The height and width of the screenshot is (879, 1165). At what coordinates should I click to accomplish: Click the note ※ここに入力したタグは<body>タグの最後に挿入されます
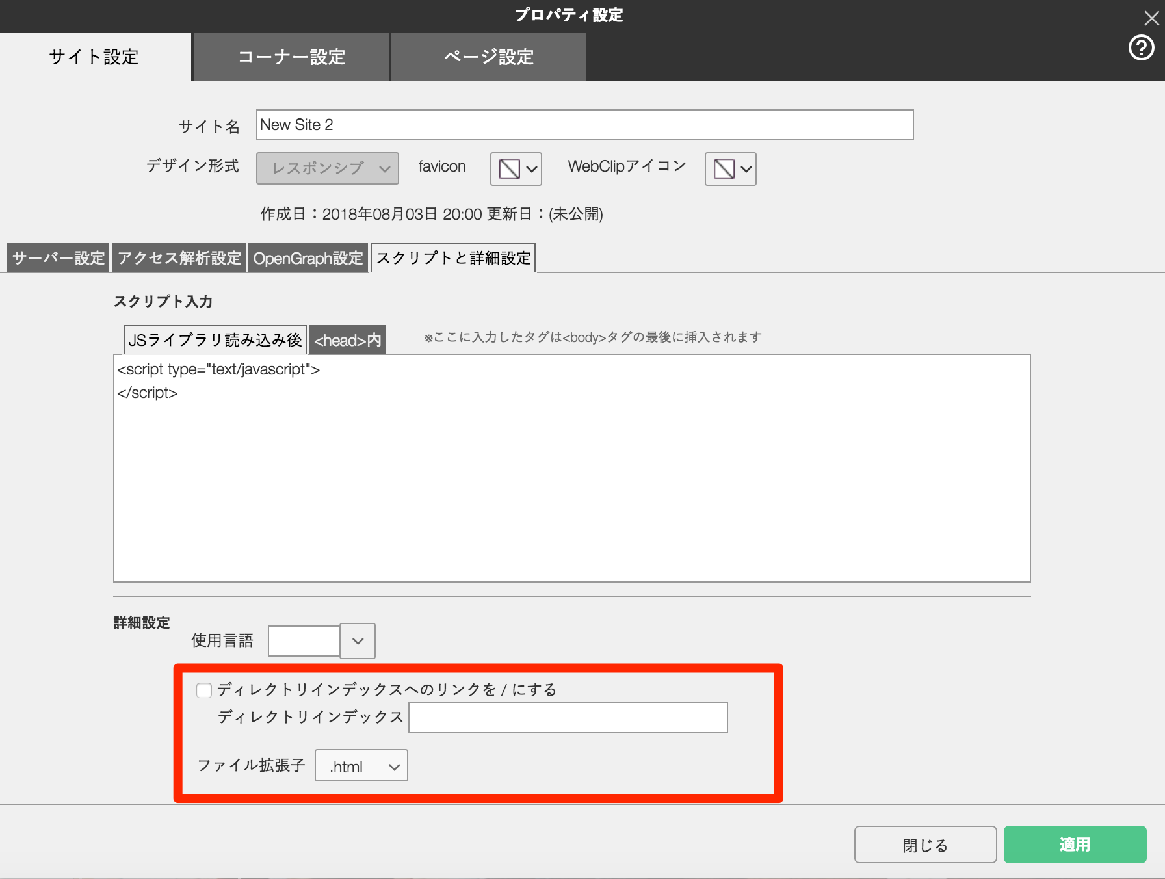pos(593,337)
